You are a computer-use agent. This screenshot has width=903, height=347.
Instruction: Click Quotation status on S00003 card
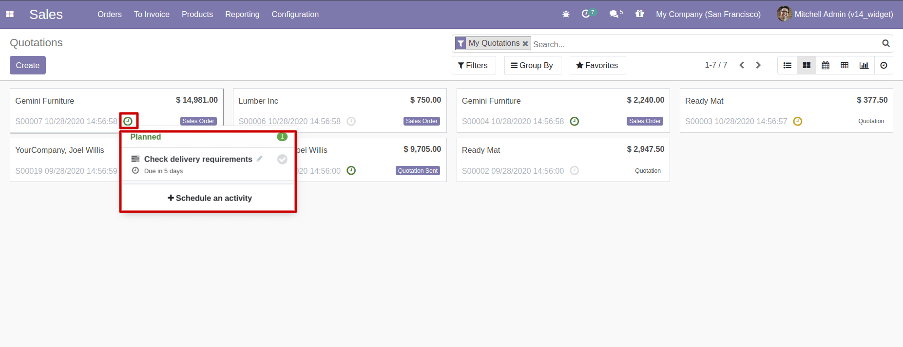871,121
